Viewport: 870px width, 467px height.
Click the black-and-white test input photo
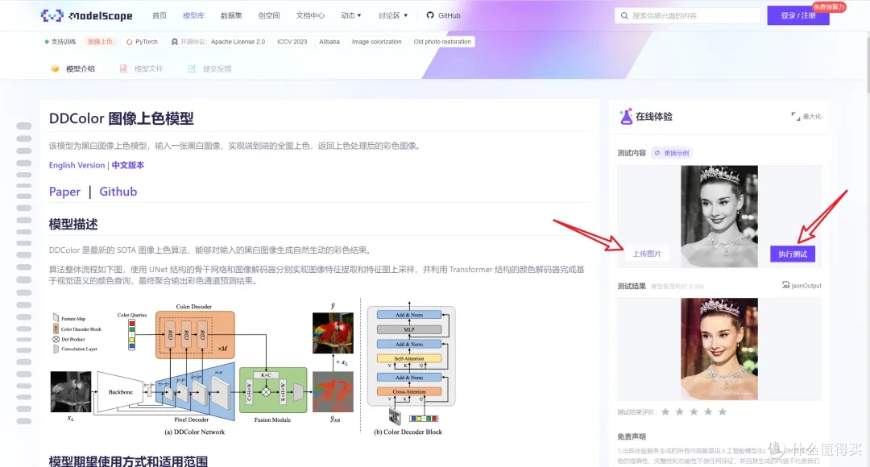pos(719,217)
